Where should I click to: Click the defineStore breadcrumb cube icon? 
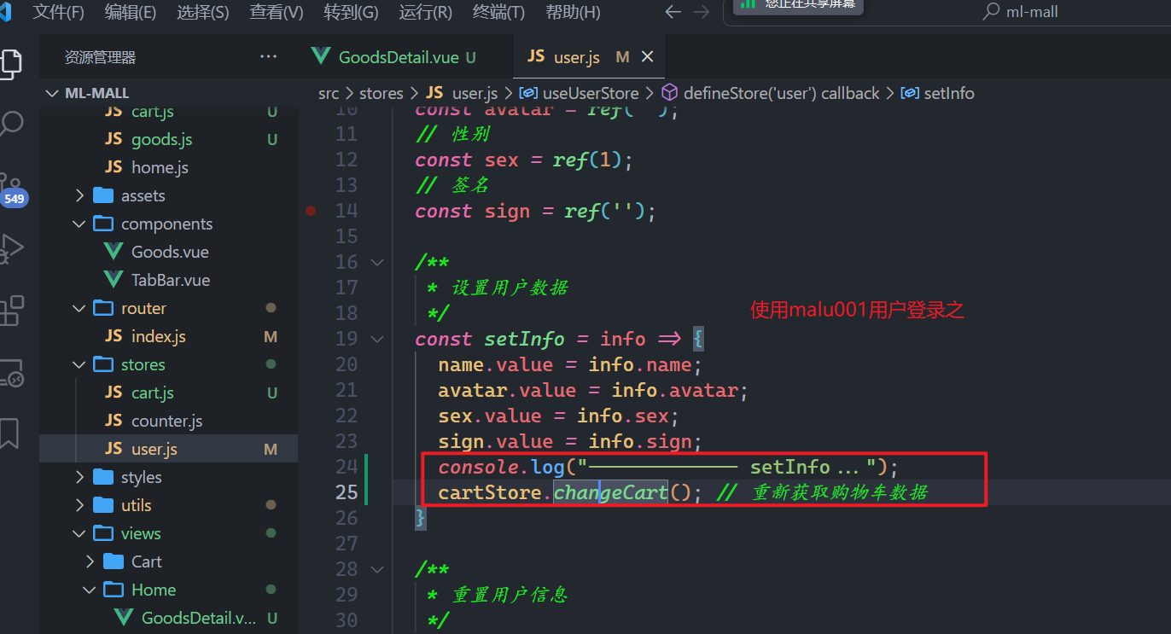click(x=670, y=92)
